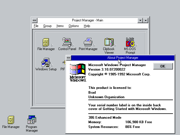Click the Microsoft Windows logo in About dialog
This screenshot has width=180, height=135.
coord(78,73)
